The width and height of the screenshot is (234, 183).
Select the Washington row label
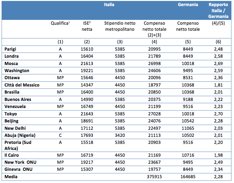tap(17, 71)
